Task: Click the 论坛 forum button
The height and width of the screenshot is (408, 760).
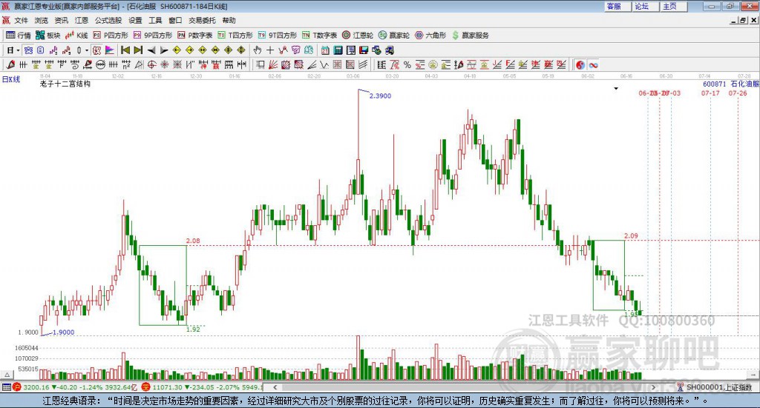Action: (645, 6)
